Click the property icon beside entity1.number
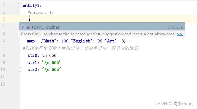This screenshot has width=197, height=109. coord(23,27)
